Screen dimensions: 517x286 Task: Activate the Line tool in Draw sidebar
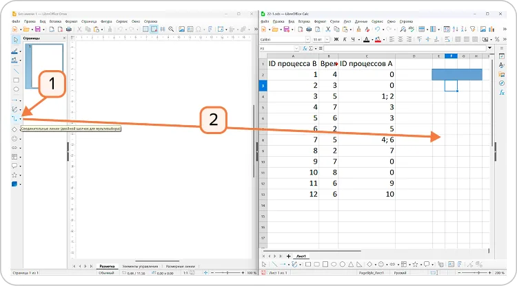[16, 71]
